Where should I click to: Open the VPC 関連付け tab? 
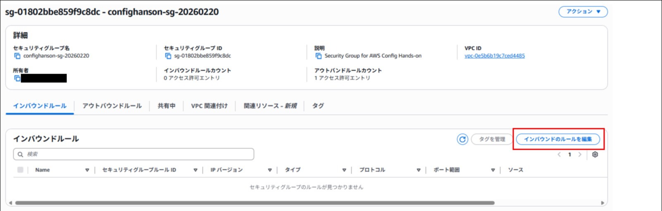point(209,106)
